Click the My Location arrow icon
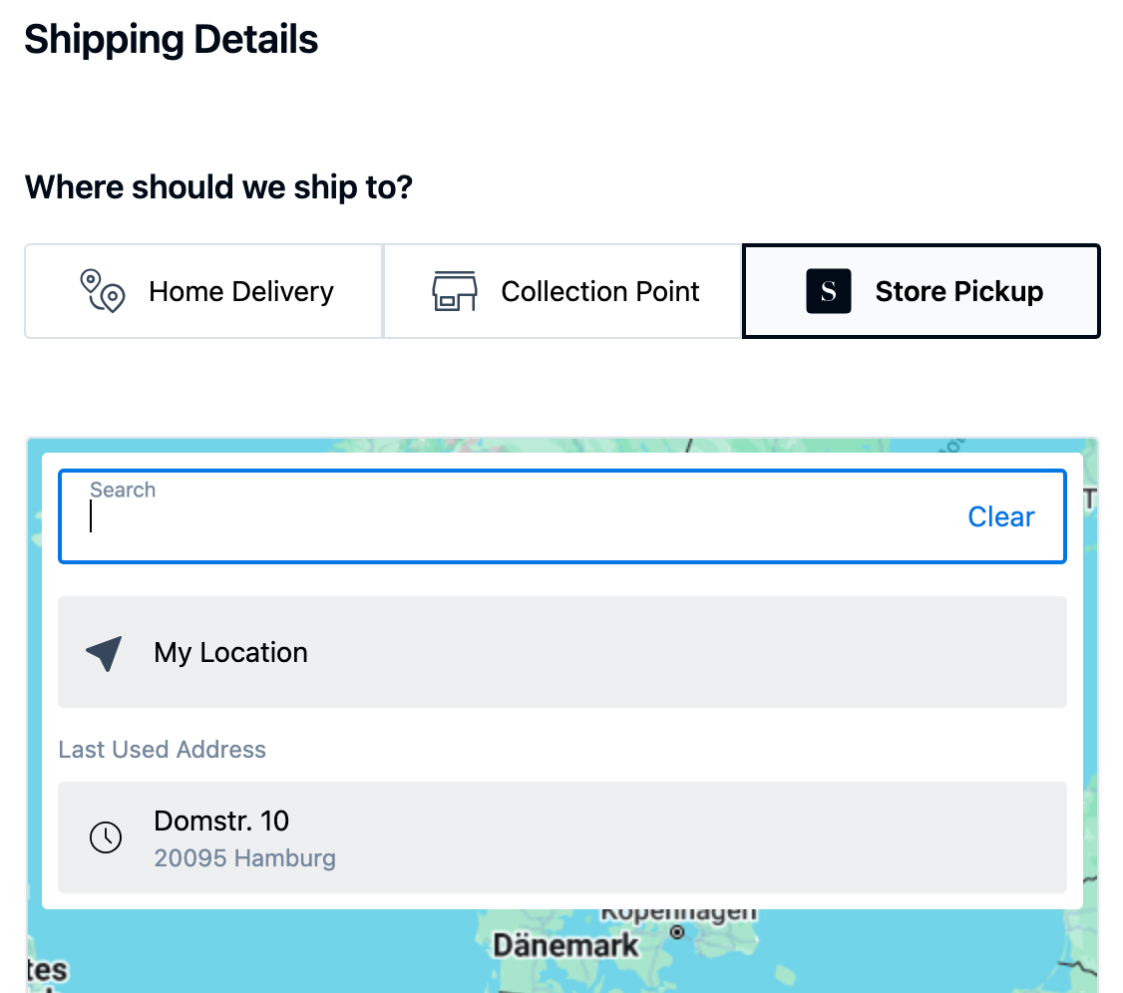This screenshot has height=993, width=1123. click(x=105, y=653)
